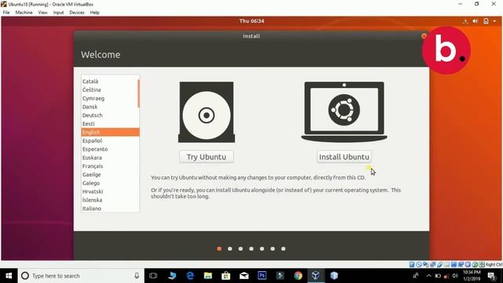Click the Ubuntu network status icon
The width and height of the screenshot is (503, 283).
465,21
